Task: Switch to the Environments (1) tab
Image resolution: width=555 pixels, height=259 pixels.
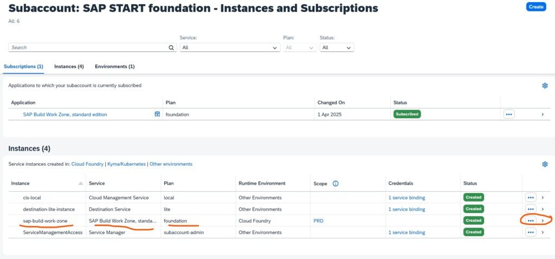Action: coord(114,67)
